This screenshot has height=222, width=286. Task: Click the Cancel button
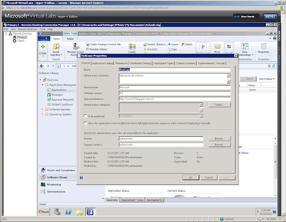pyautogui.click(x=209, y=177)
